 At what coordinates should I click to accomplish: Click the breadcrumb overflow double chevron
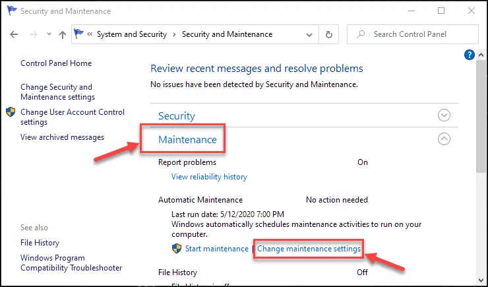pos(90,34)
